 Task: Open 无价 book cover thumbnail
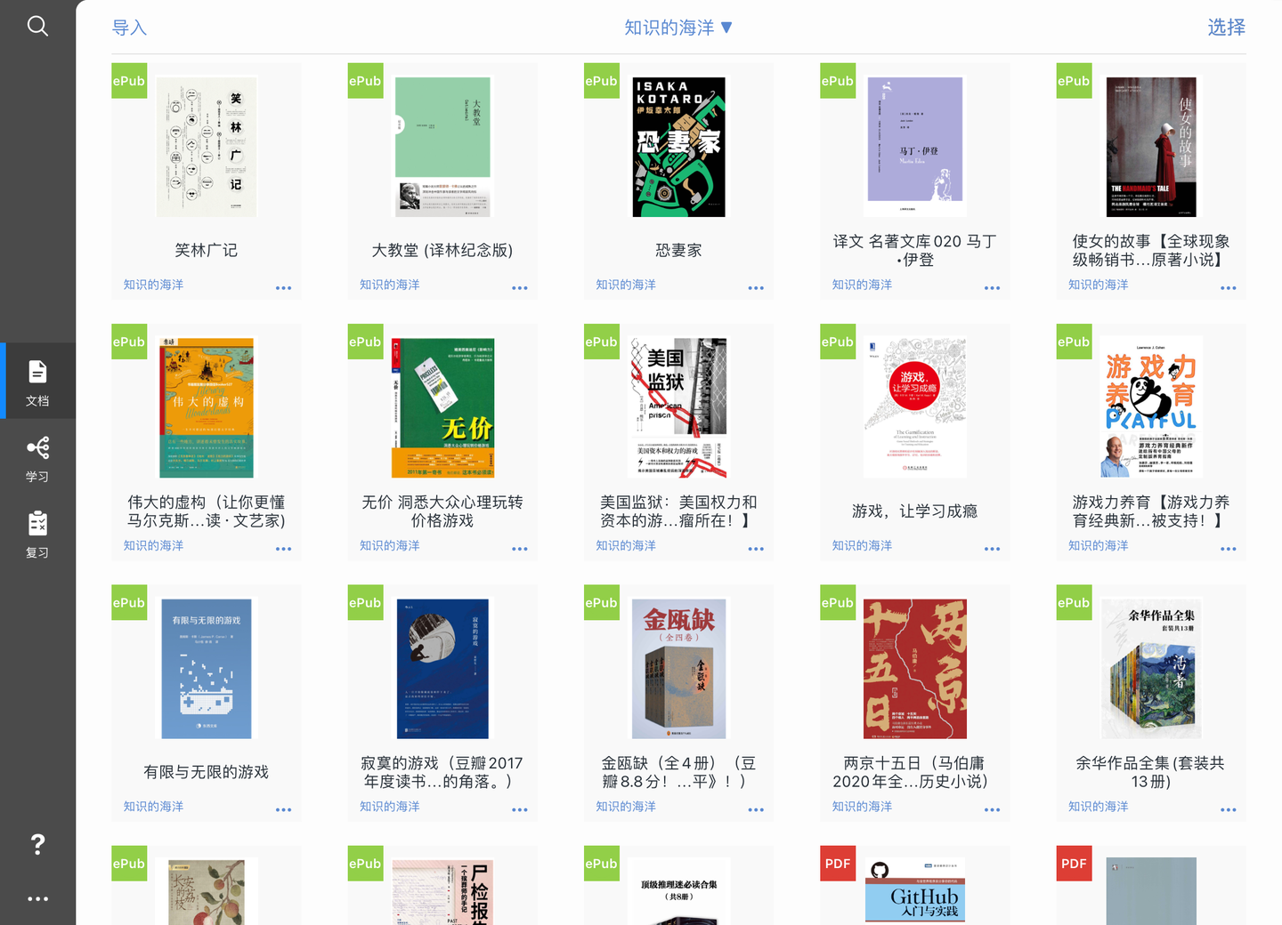click(442, 407)
